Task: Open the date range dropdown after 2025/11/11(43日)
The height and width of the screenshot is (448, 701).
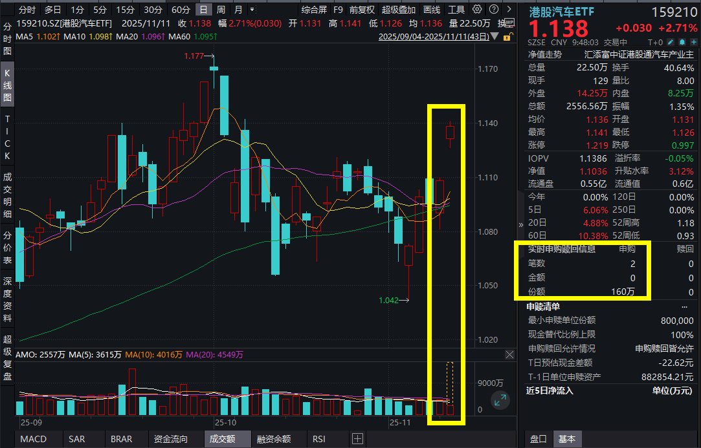Action: (493, 37)
